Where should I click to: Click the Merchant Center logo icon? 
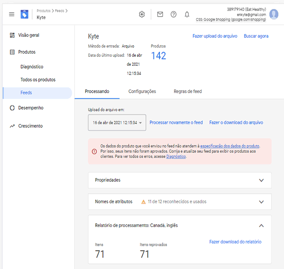(x=24, y=14)
